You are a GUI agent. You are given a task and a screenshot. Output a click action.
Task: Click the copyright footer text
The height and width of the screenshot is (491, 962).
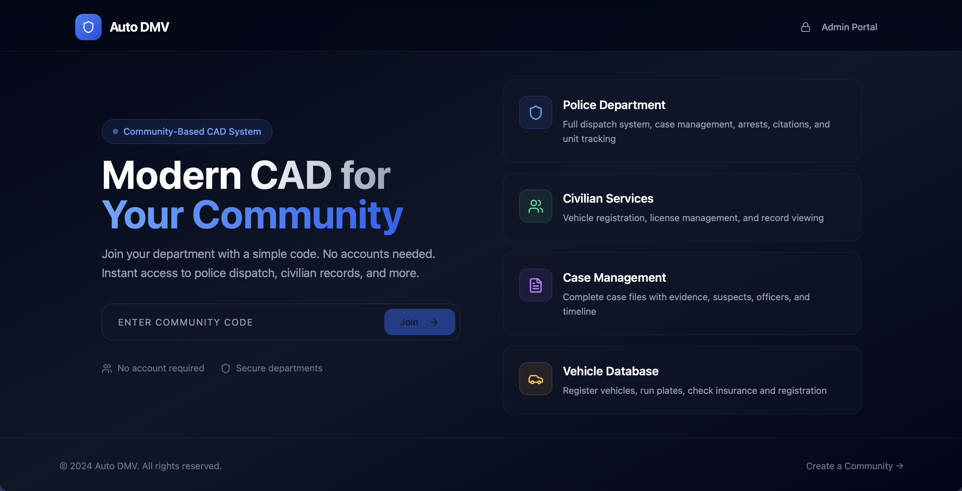point(141,466)
